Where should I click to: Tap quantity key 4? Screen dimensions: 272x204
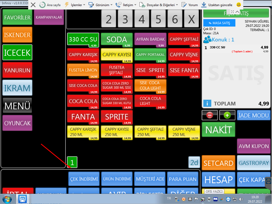pos(142,19)
